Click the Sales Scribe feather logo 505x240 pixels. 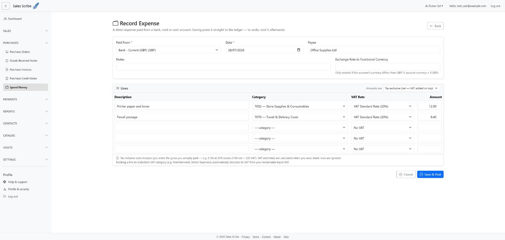[x=36, y=6]
